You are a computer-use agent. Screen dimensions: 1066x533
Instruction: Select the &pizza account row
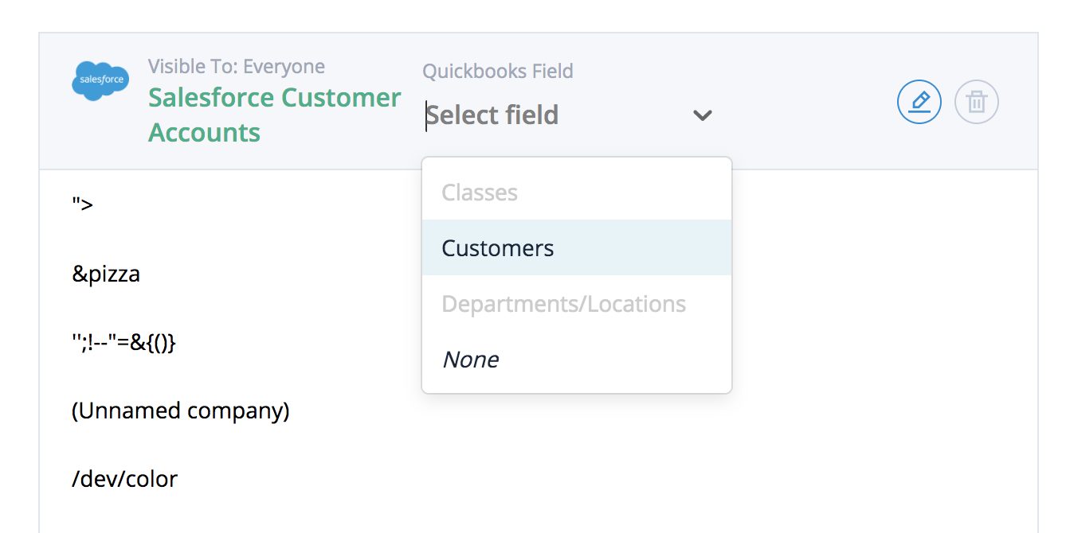pos(106,274)
